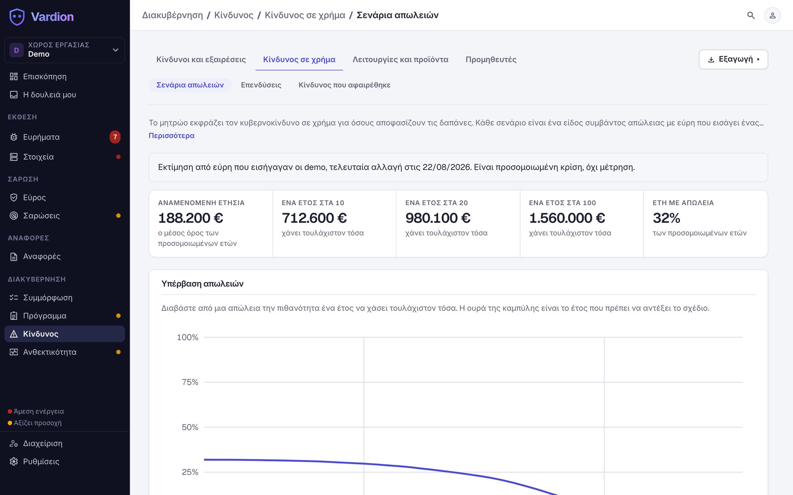Click the 188.200 € expected annual value
Viewport: 793px width, 495px height.
(191, 218)
